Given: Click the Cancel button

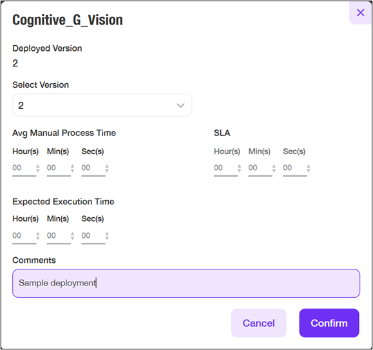Looking at the screenshot, I should click(x=258, y=323).
